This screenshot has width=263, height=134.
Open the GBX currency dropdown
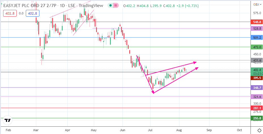[257, 5]
